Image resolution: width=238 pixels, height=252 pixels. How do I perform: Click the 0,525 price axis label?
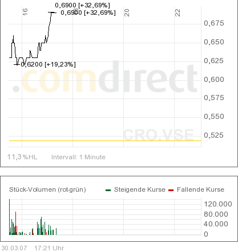click(x=213, y=135)
